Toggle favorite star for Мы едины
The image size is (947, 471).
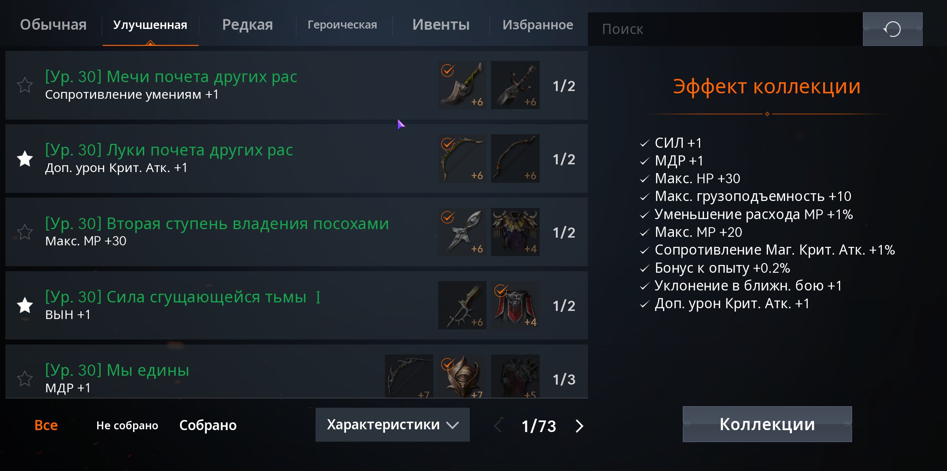point(25,378)
